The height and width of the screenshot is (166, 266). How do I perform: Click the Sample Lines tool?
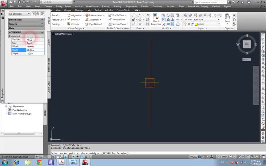(x=118, y=20)
